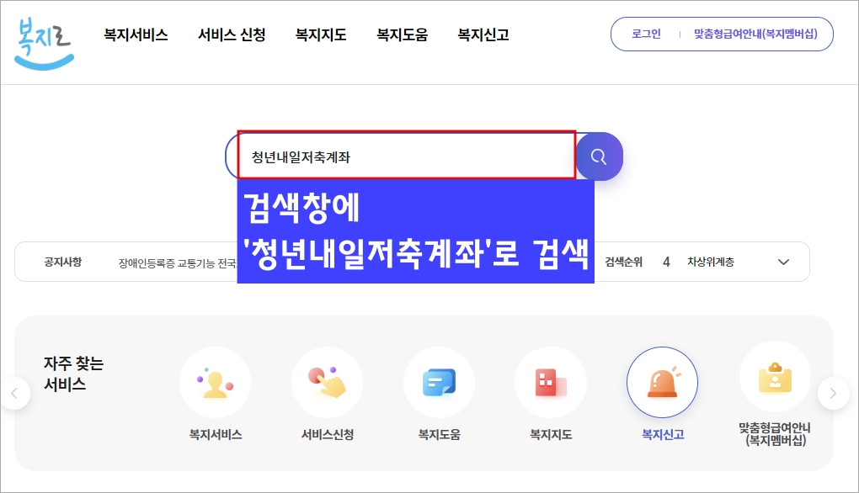Open the 복지지도 menu
This screenshot has height=493, width=859.
pos(320,35)
